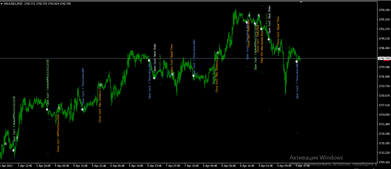Select rightmost Open Sys2: 1.Time+Stoh+BB1 label

[x=297, y=80]
